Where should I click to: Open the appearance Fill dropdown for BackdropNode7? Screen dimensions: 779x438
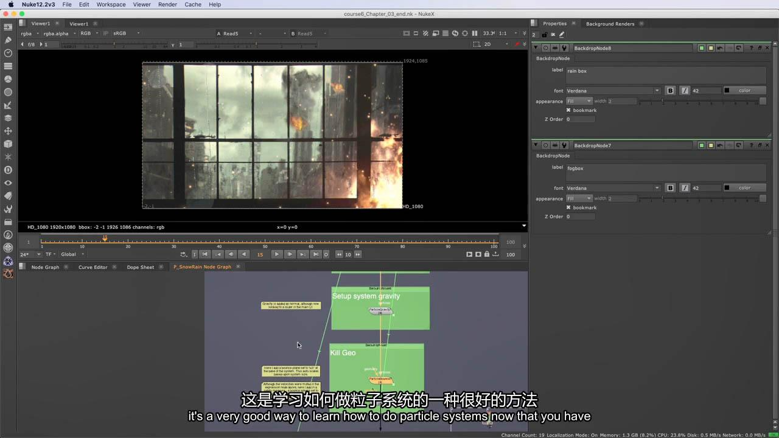point(579,198)
